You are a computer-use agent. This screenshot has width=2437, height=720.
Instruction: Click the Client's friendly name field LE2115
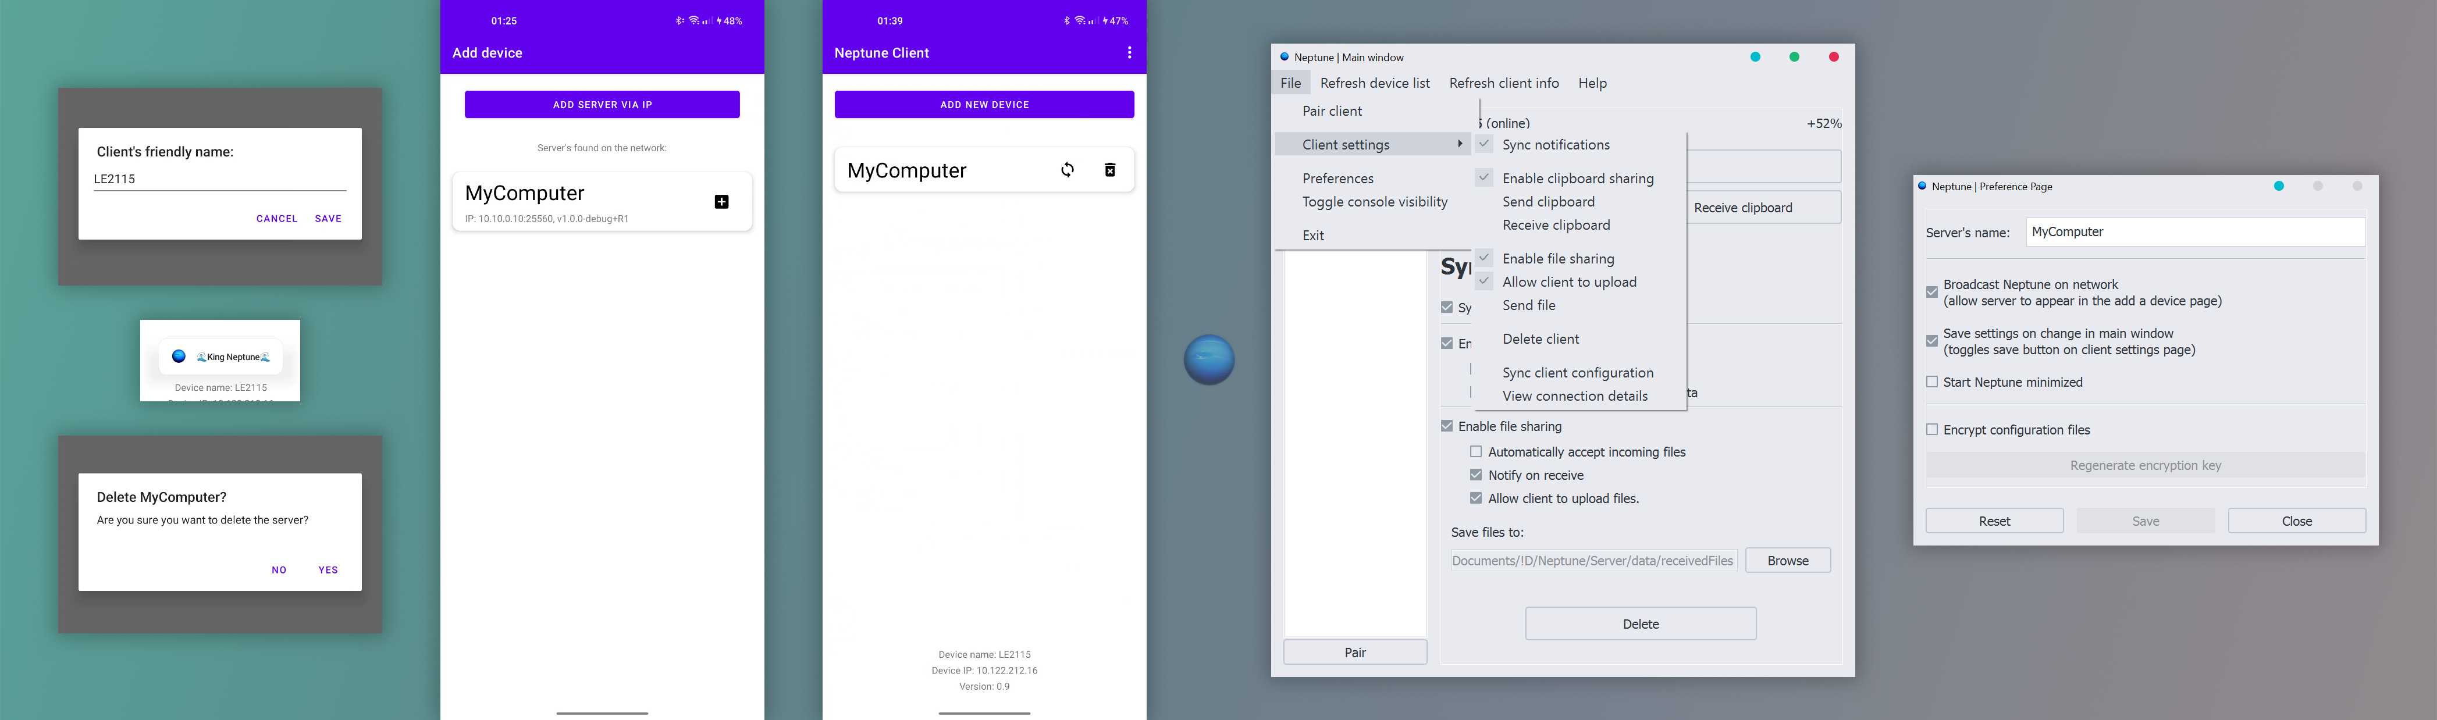[219, 179]
